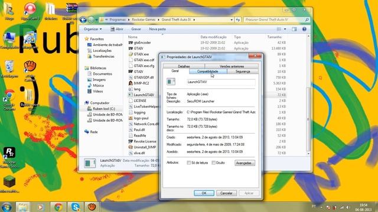Image resolution: width=378 pixels, height=212 pixels.
Task: Select Bibliotecas in navigation pane
Action: (96, 68)
